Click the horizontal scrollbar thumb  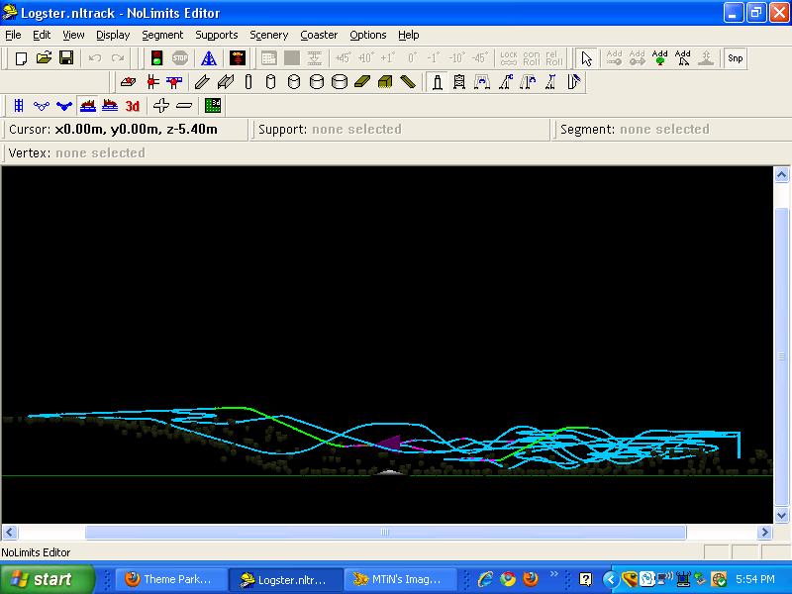tap(385, 532)
